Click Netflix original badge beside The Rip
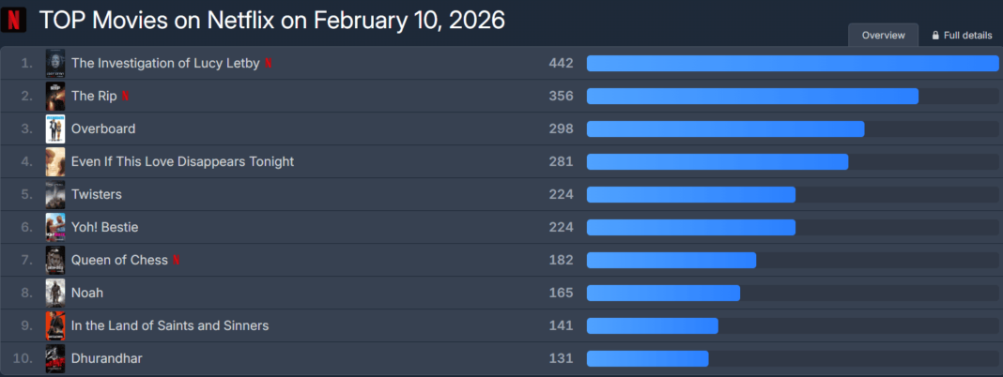Image resolution: width=1003 pixels, height=377 pixels. [x=126, y=97]
